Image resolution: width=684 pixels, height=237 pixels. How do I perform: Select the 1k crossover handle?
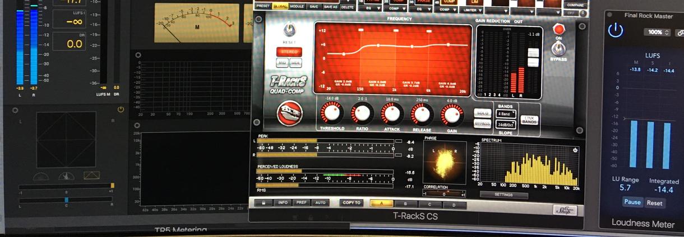396,29
